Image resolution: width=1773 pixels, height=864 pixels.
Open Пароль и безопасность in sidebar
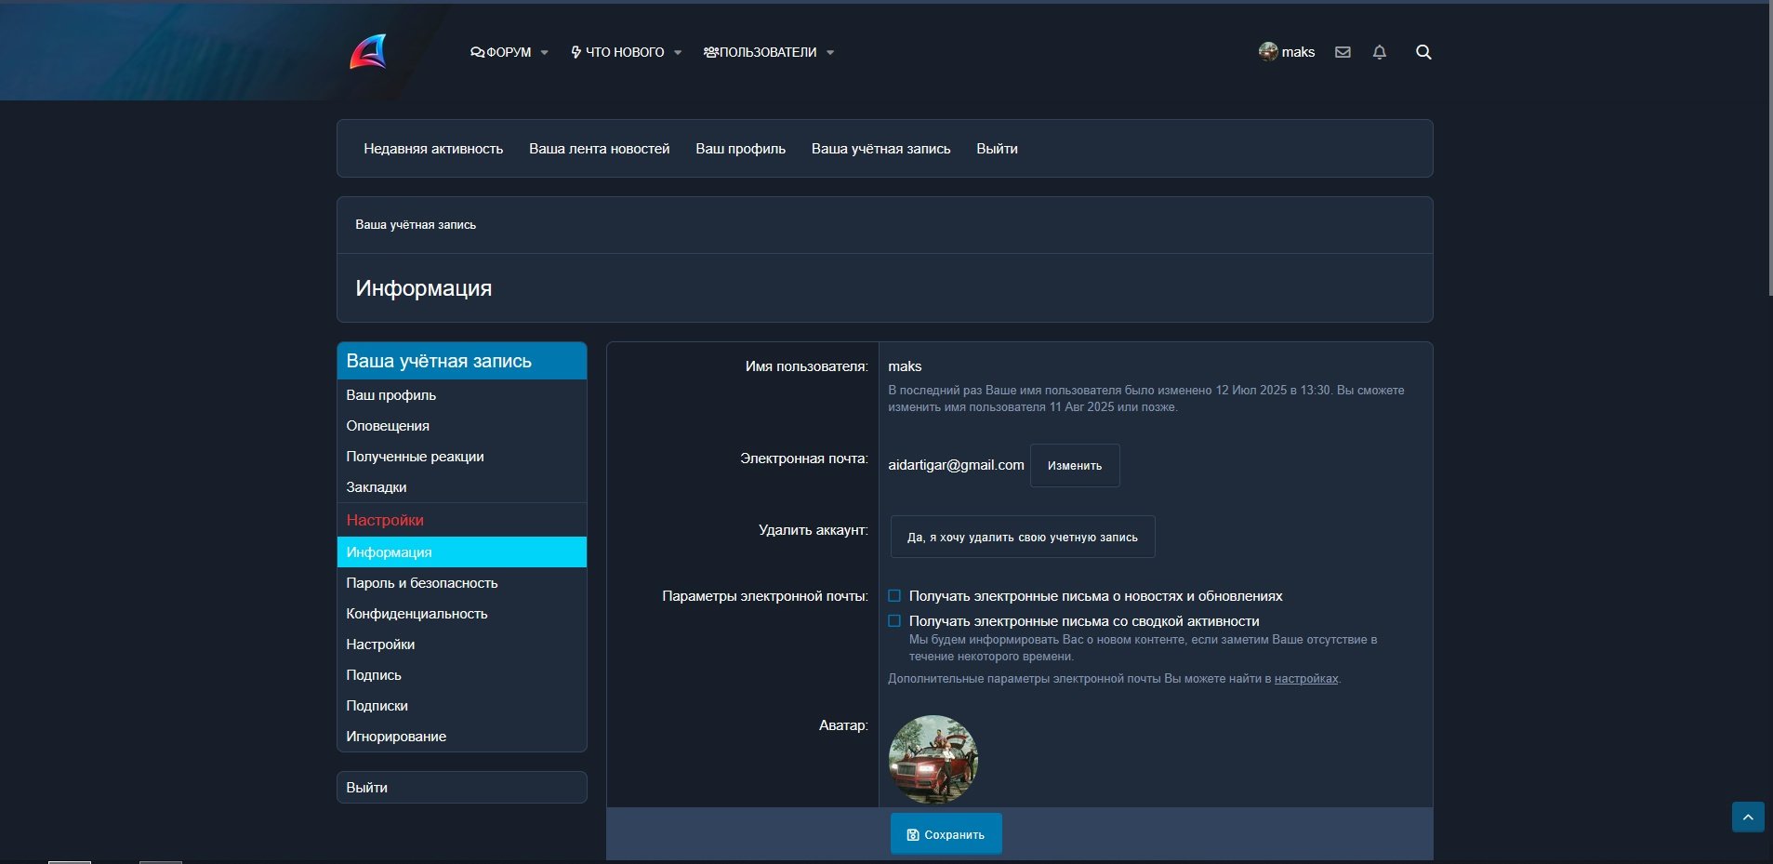(x=422, y=583)
